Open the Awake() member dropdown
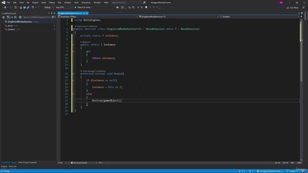Viewport: 308px width, 173px height. [x=260, y=17]
